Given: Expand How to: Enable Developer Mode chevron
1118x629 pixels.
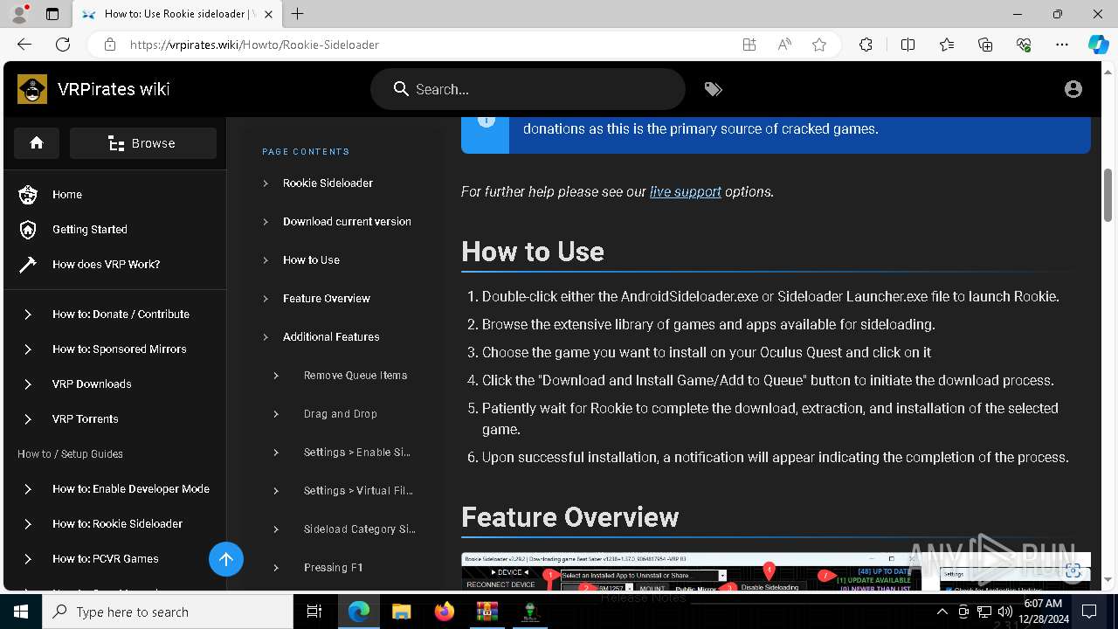Looking at the screenshot, I should [x=28, y=488].
